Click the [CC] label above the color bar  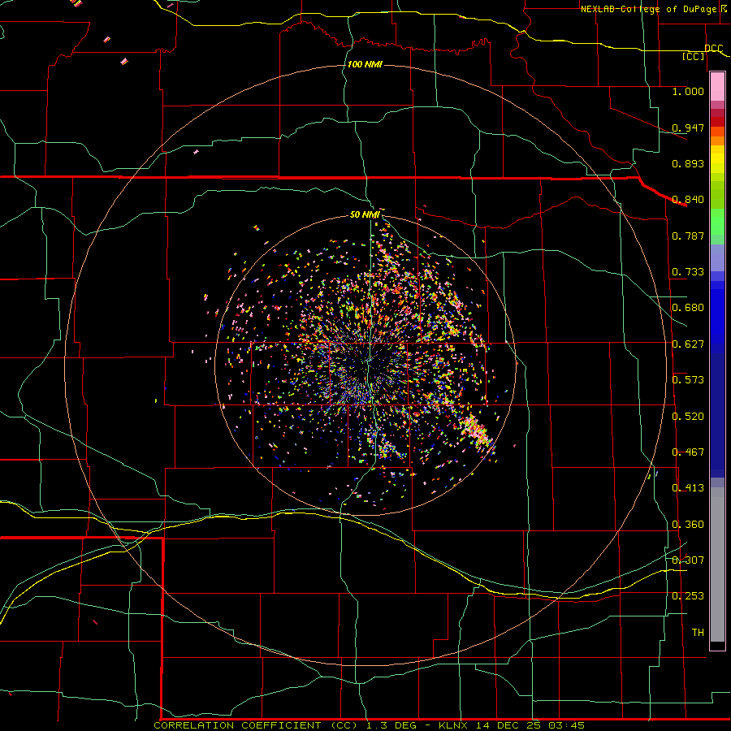click(694, 56)
